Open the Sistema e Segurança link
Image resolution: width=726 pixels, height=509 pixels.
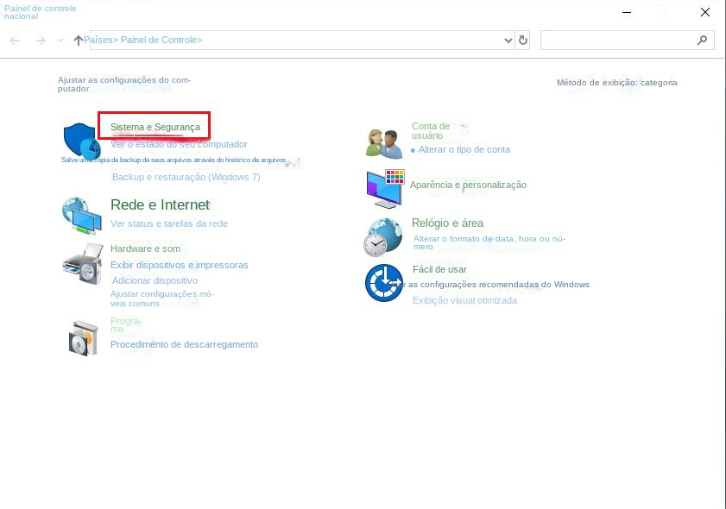pyautogui.click(x=155, y=127)
